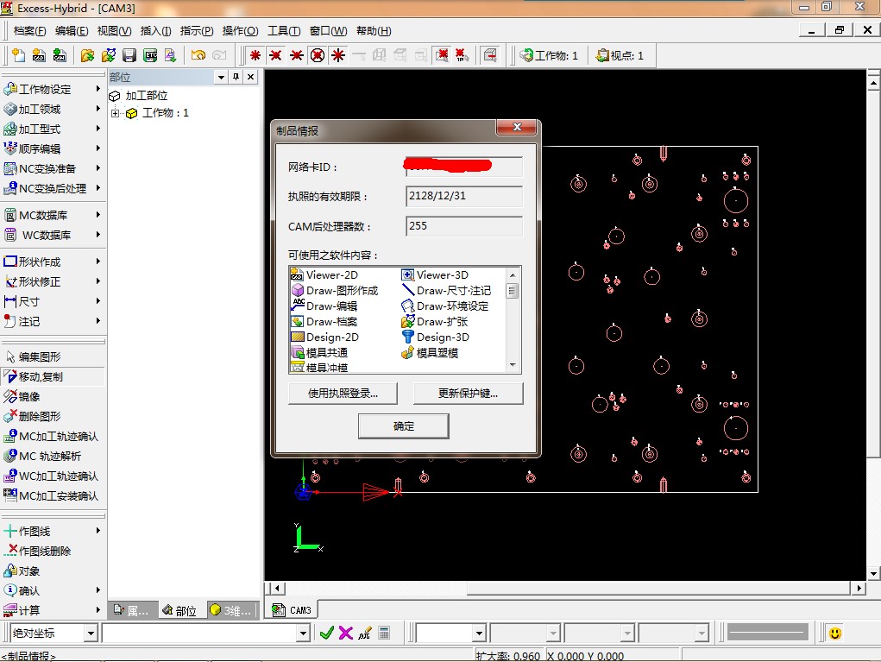The image size is (881, 662).
Task: Expand 工作物 : 1 tree node
Action: [115, 113]
